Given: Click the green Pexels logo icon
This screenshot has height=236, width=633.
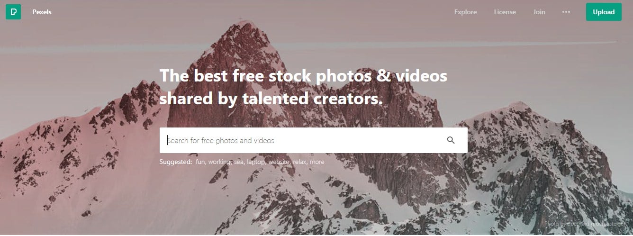Looking at the screenshot, I should point(13,12).
